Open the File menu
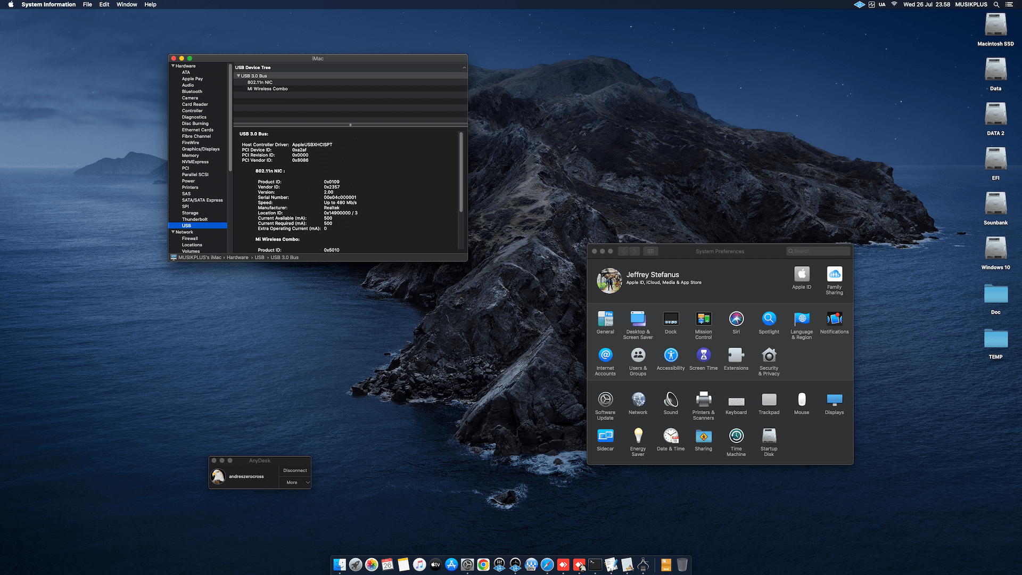 pos(87,4)
